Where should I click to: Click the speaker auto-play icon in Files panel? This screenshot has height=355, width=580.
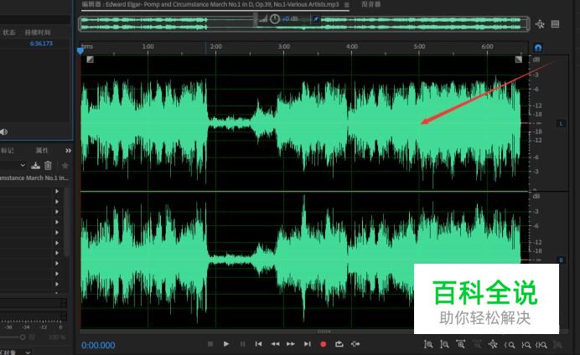coord(3,132)
